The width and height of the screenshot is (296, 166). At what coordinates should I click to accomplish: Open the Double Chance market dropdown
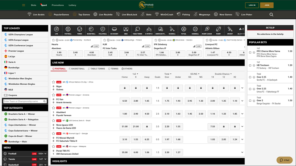pyautogui.click(x=223, y=74)
